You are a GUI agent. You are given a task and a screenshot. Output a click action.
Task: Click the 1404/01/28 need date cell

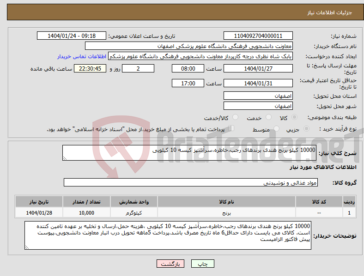click(39, 213)
